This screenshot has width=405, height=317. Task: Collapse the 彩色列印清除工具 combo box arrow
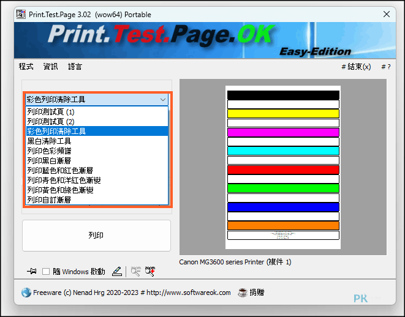pos(163,100)
